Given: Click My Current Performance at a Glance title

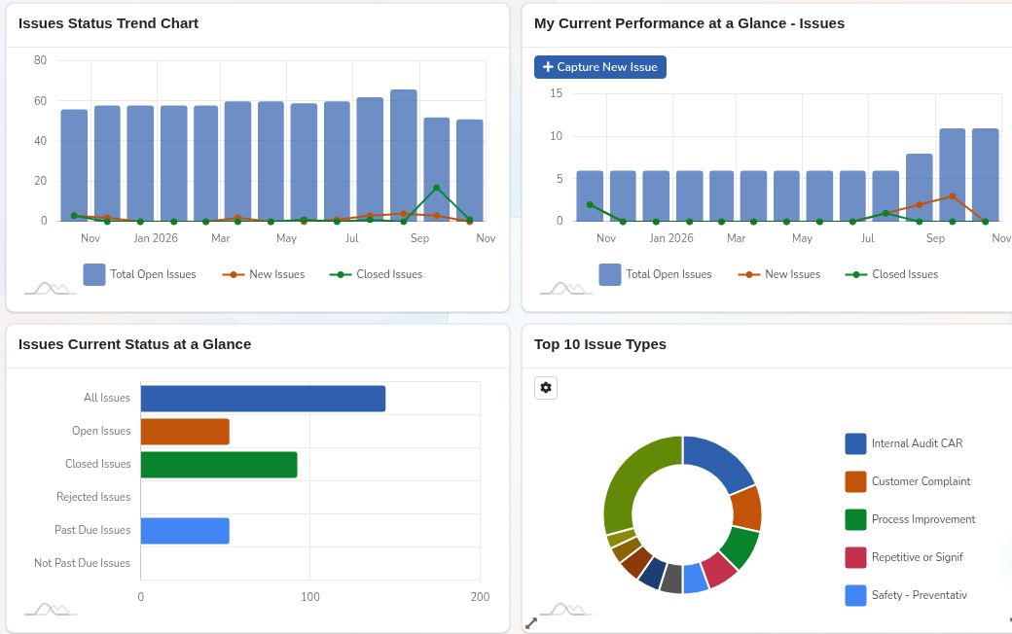Looking at the screenshot, I should pos(689,23).
